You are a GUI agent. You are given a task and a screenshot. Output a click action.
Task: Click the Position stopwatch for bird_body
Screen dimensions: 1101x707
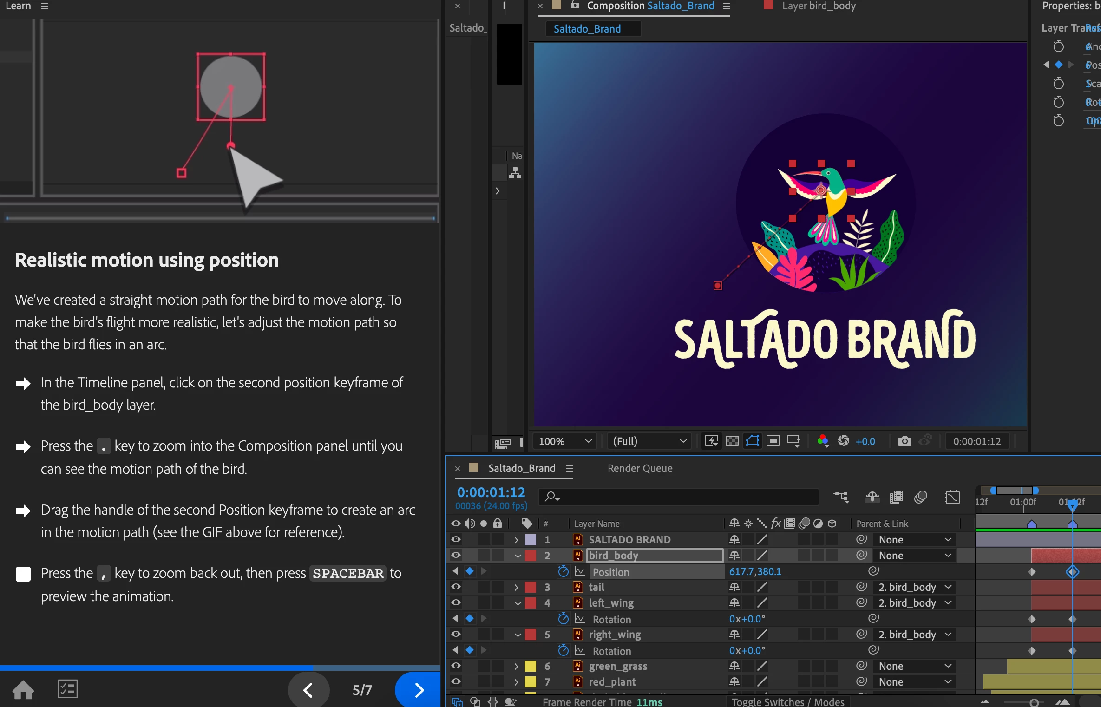(563, 571)
